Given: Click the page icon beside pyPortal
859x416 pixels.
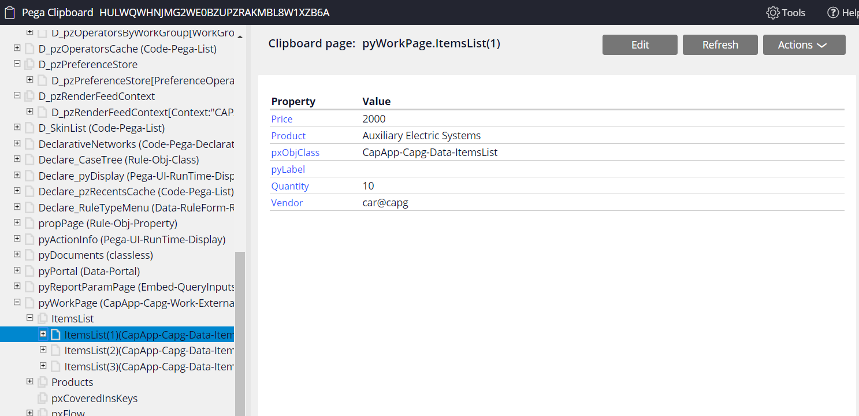Looking at the screenshot, I should (29, 271).
